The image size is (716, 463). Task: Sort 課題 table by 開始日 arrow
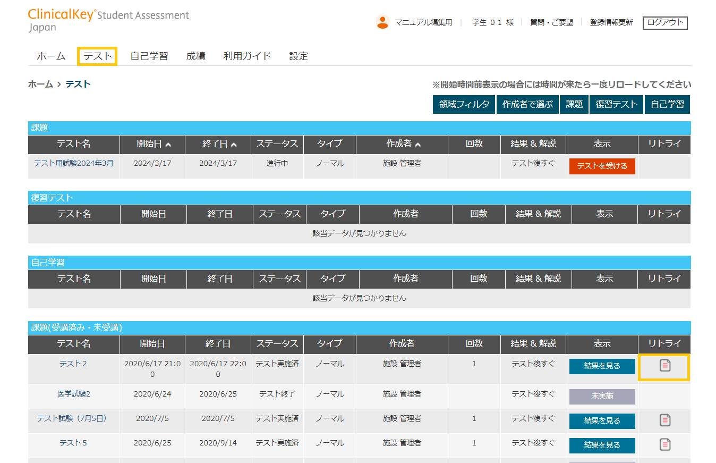(x=168, y=145)
